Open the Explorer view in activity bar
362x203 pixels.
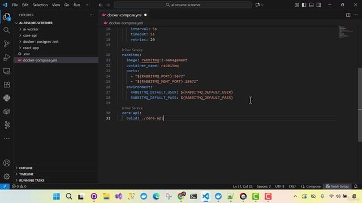(x=7, y=17)
